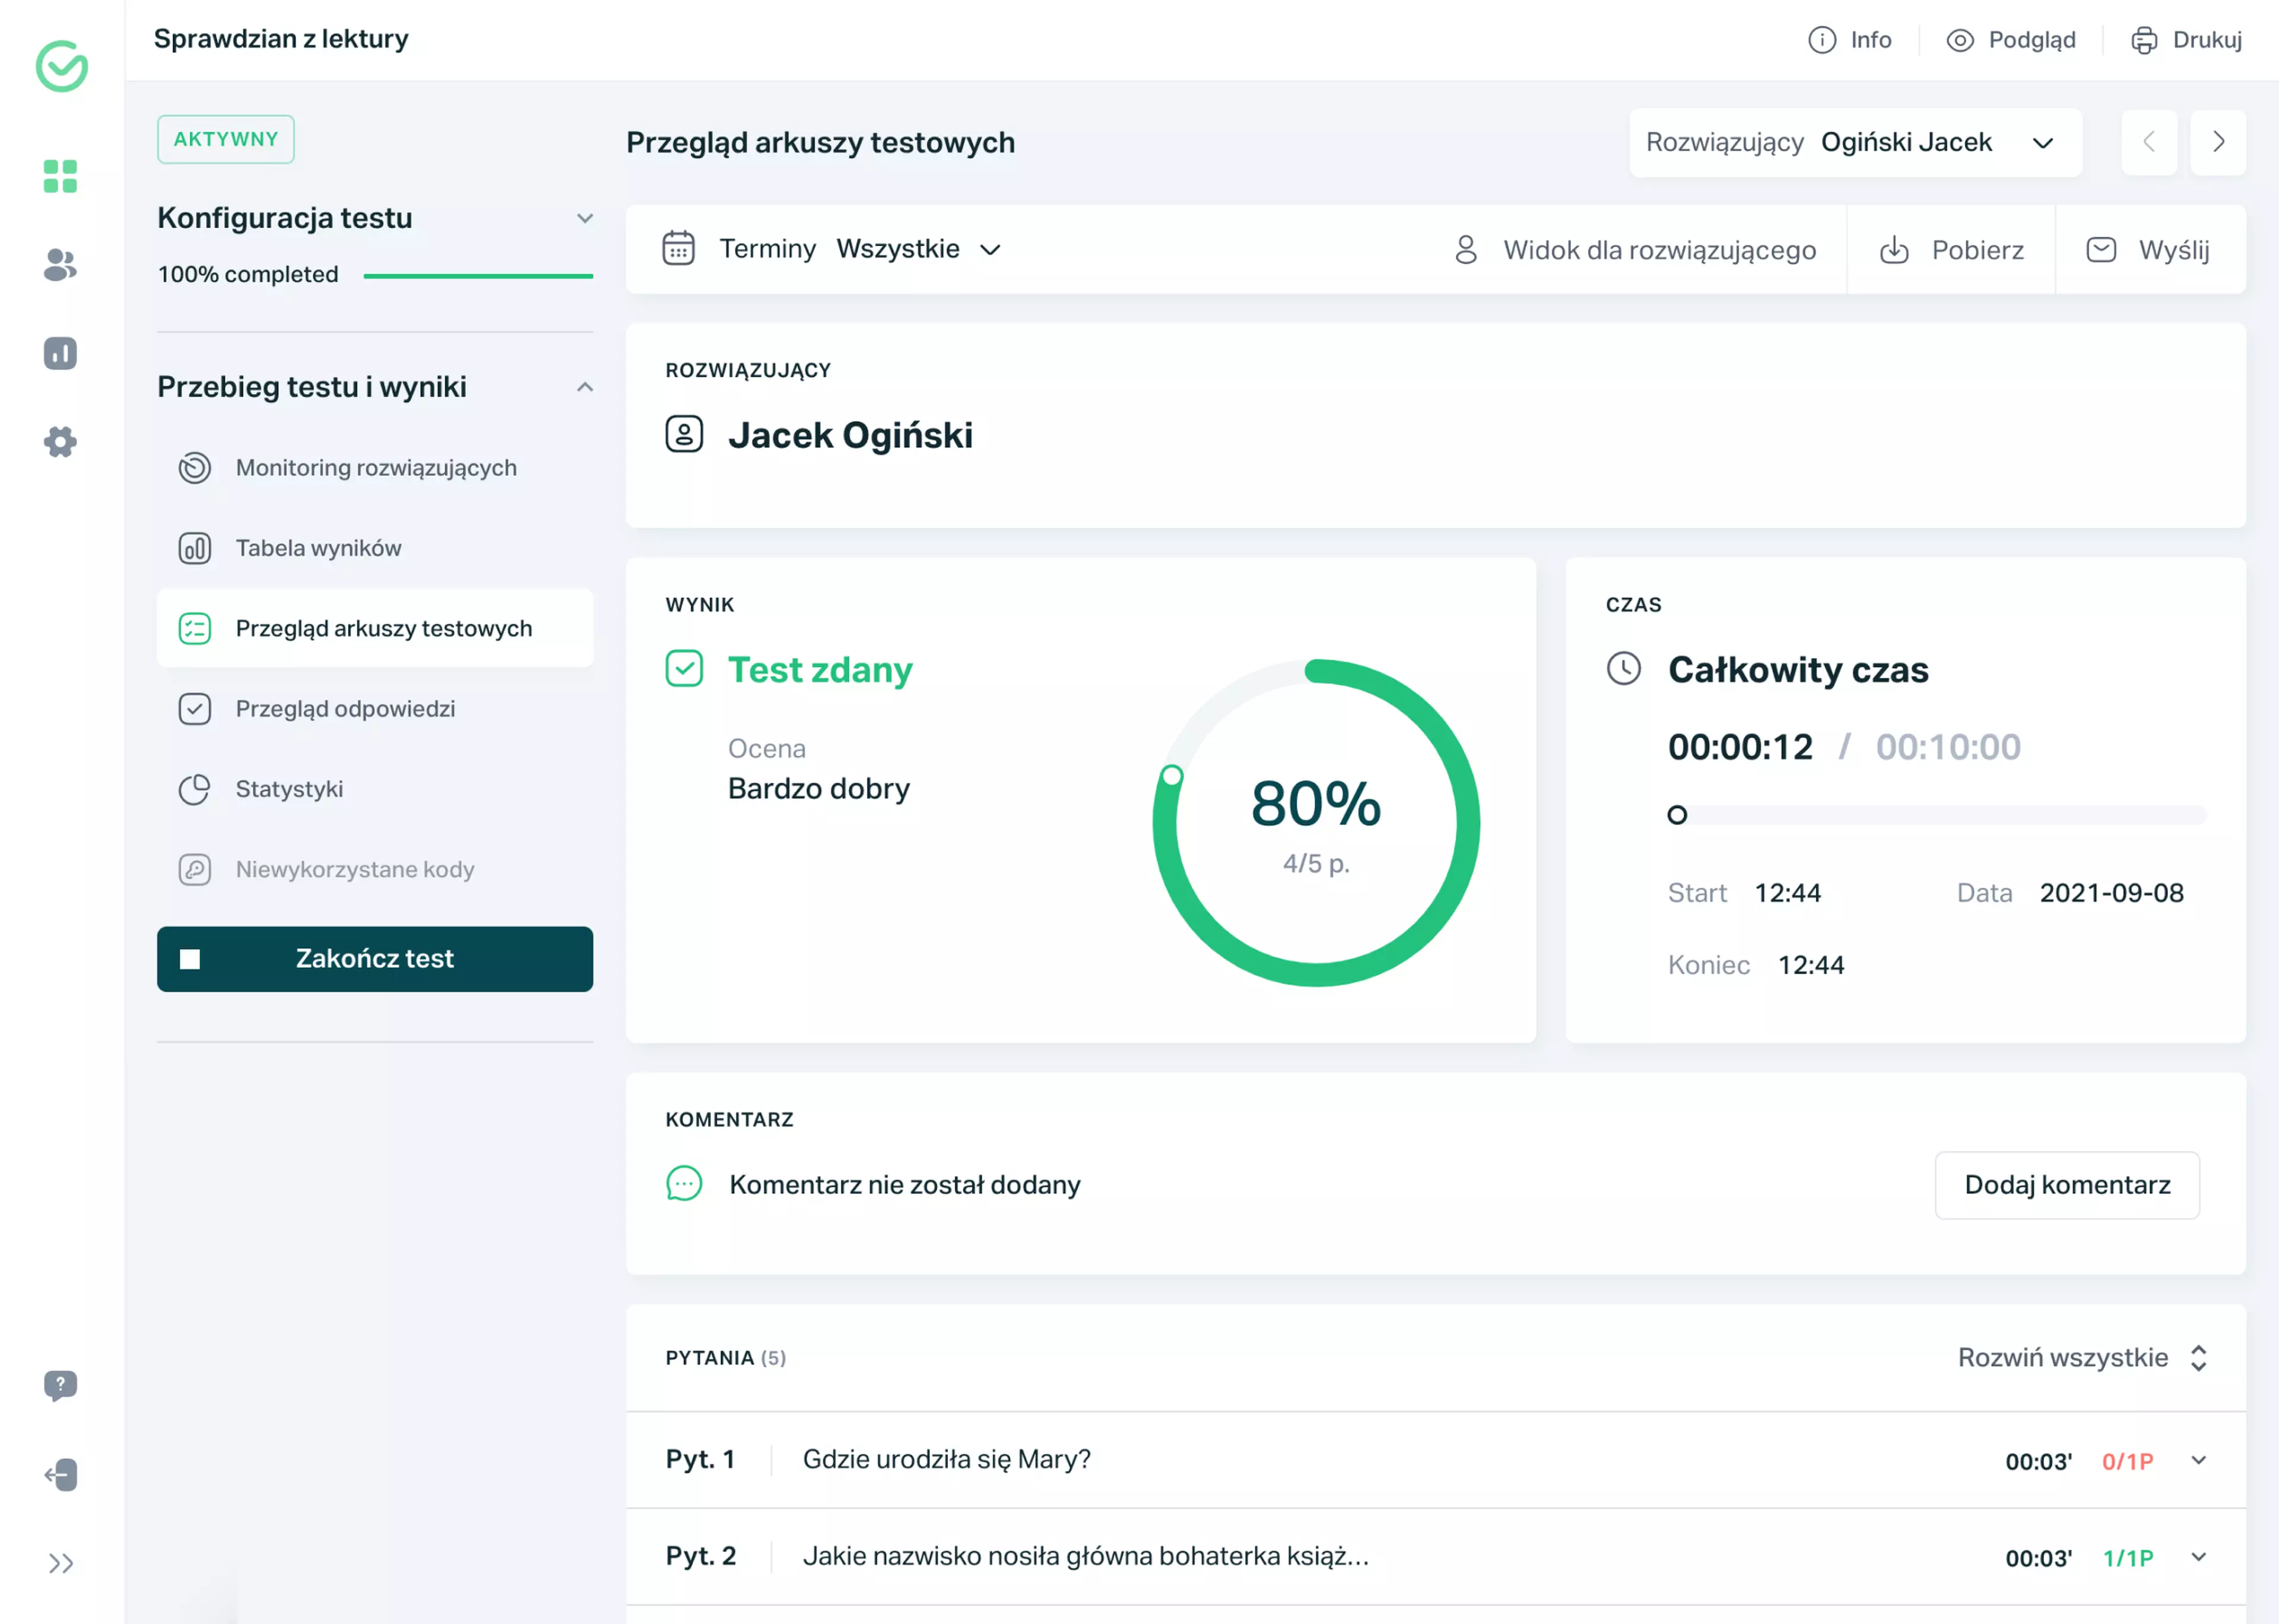2279x1624 pixels.
Task: Expand sidebar with double arrow icon
Action: coord(60,1563)
